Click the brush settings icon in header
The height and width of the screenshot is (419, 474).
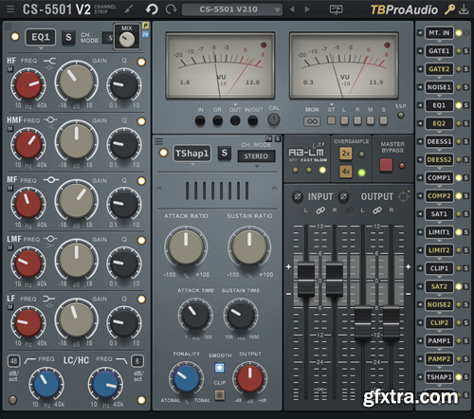pyautogui.click(x=129, y=9)
